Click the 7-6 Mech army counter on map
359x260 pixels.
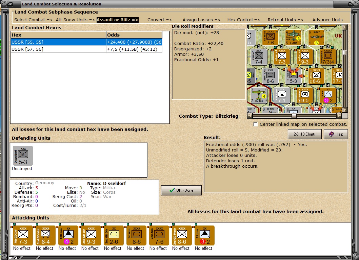point(270,38)
